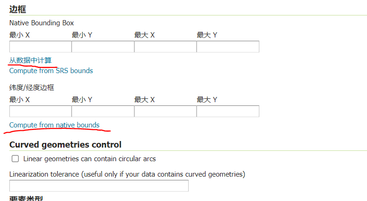Image resolution: width=367 pixels, height=201 pixels.
Task: Click the Native Bounding Box 最小 Y field
Action: click(x=103, y=47)
